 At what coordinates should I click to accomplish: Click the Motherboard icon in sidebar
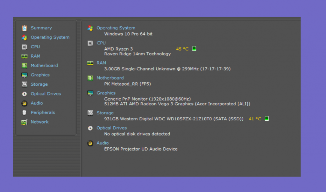(x=24, y=66)
